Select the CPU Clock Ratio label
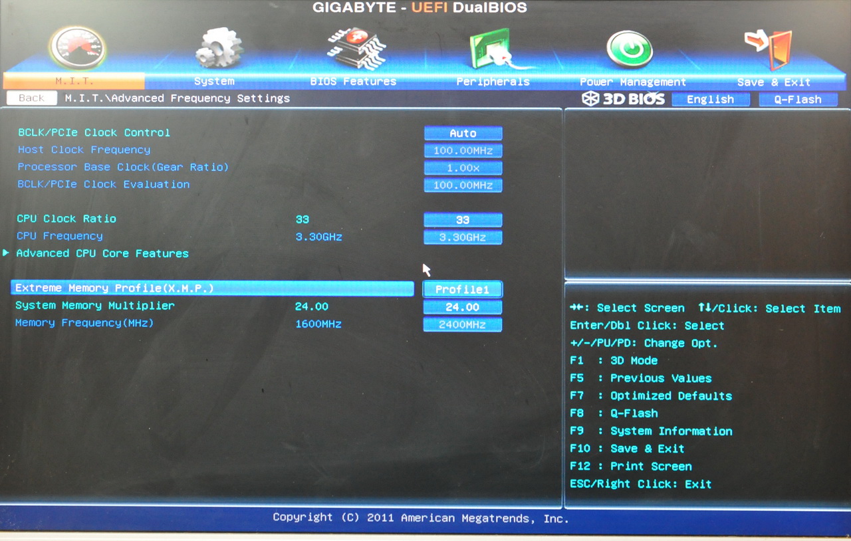This screenshot has height=541, width=851. tap(66, 219)
